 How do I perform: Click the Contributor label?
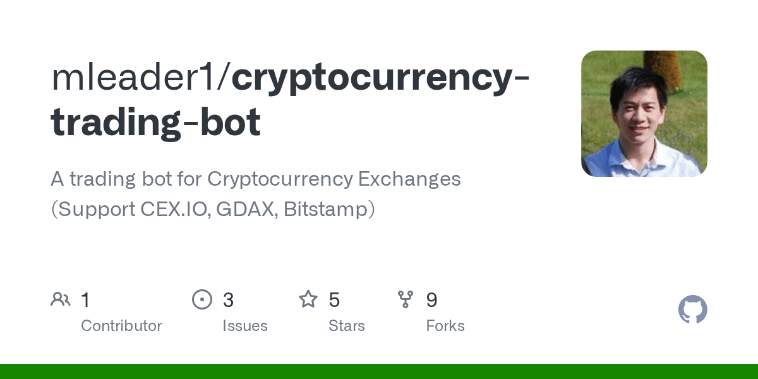(121, 326)
